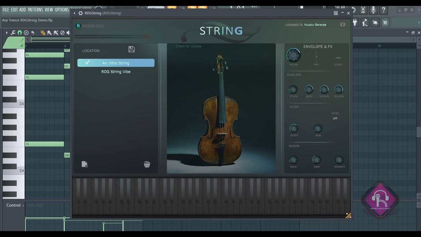Select the An Intro String preset
The height and width of the screenshot is (237, 421).
pyautogui.click(x=116, y=63)
